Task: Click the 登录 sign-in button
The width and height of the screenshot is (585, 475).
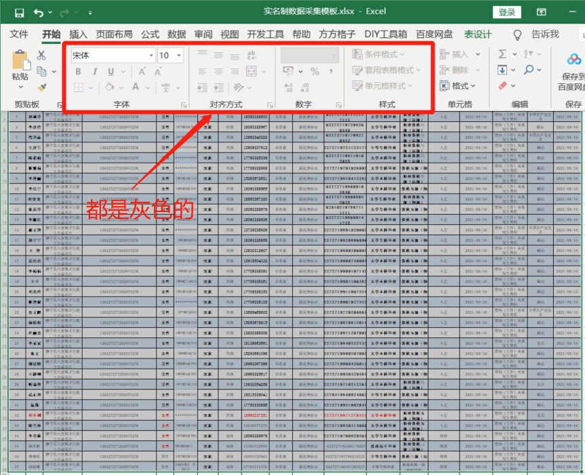Action: pos(506,12)
